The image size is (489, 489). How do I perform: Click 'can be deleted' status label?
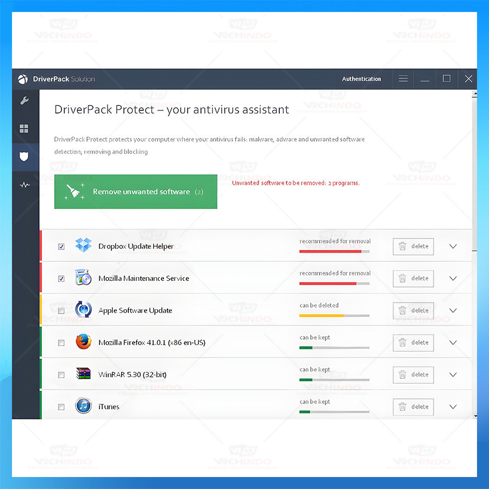[x=319, y=305]
